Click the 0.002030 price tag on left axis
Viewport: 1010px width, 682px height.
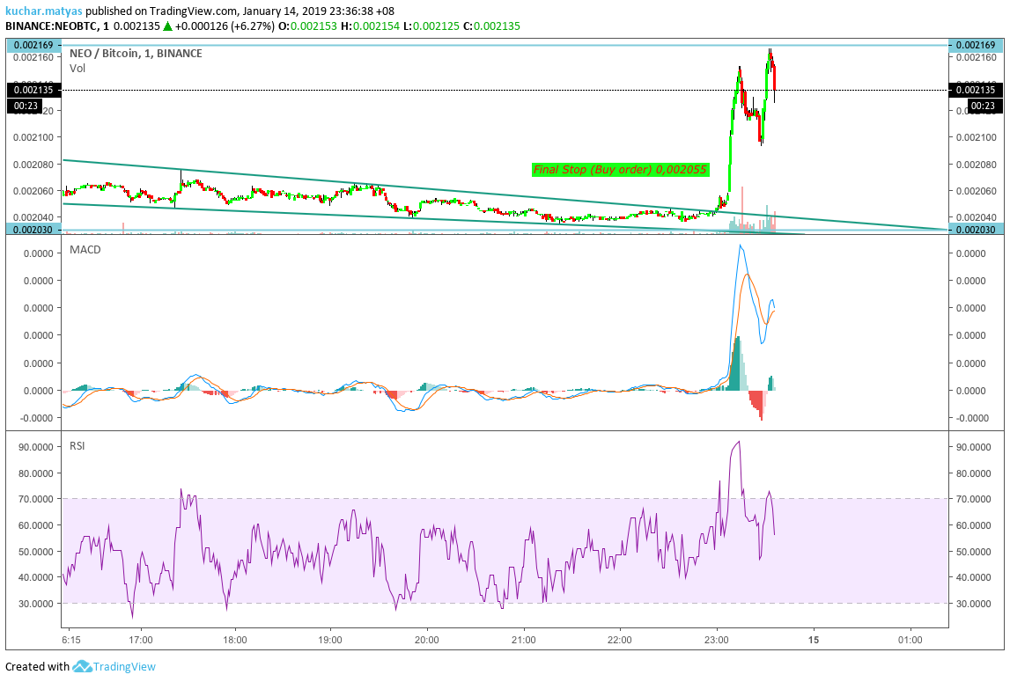pyautogui.click(x=33, y=230)
